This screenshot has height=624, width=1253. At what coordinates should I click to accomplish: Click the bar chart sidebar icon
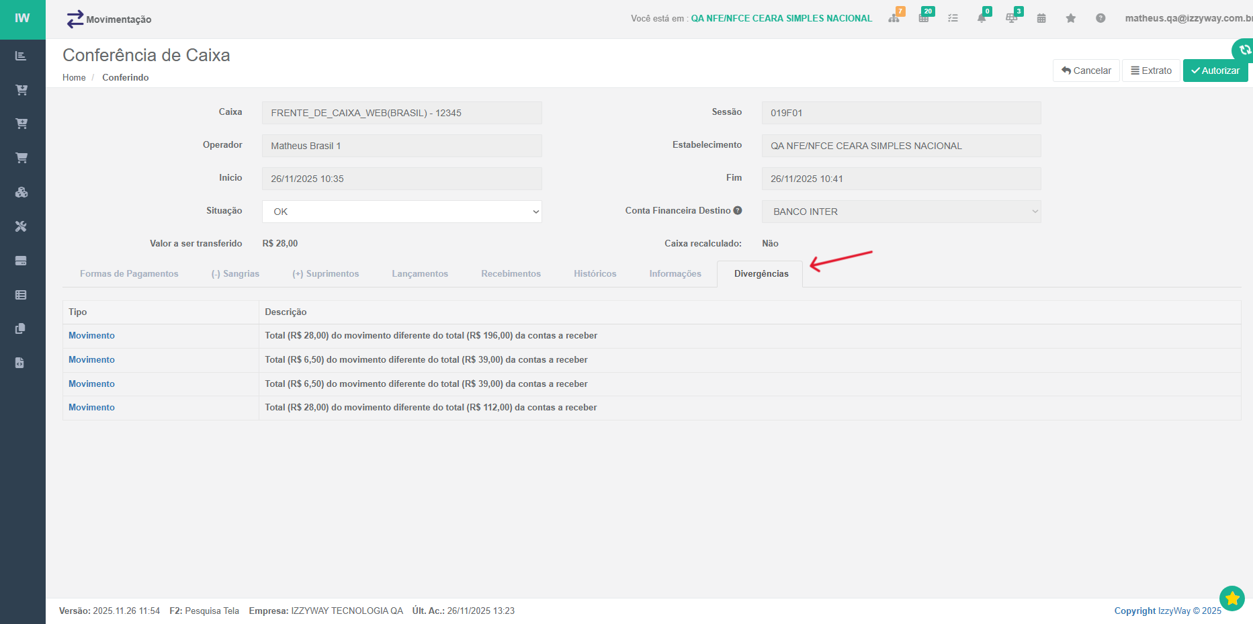pos(21,56)
